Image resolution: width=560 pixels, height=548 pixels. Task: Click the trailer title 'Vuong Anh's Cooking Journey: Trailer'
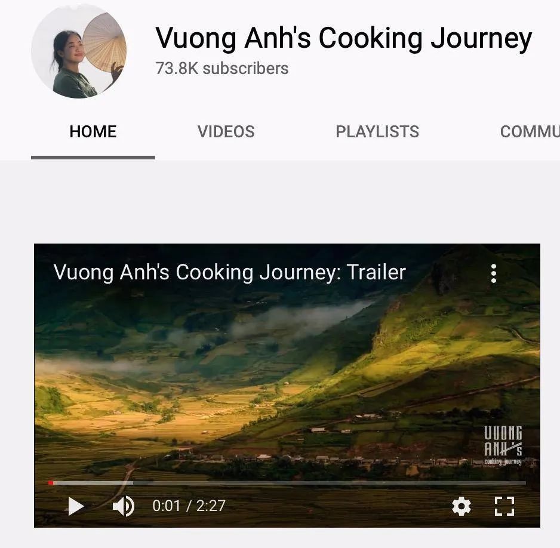[x=230, y=272]
